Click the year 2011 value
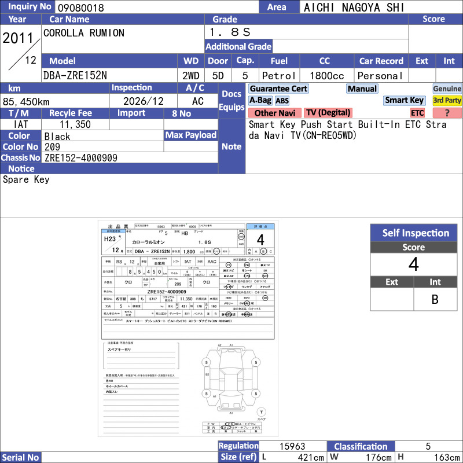 click(18, 38)
